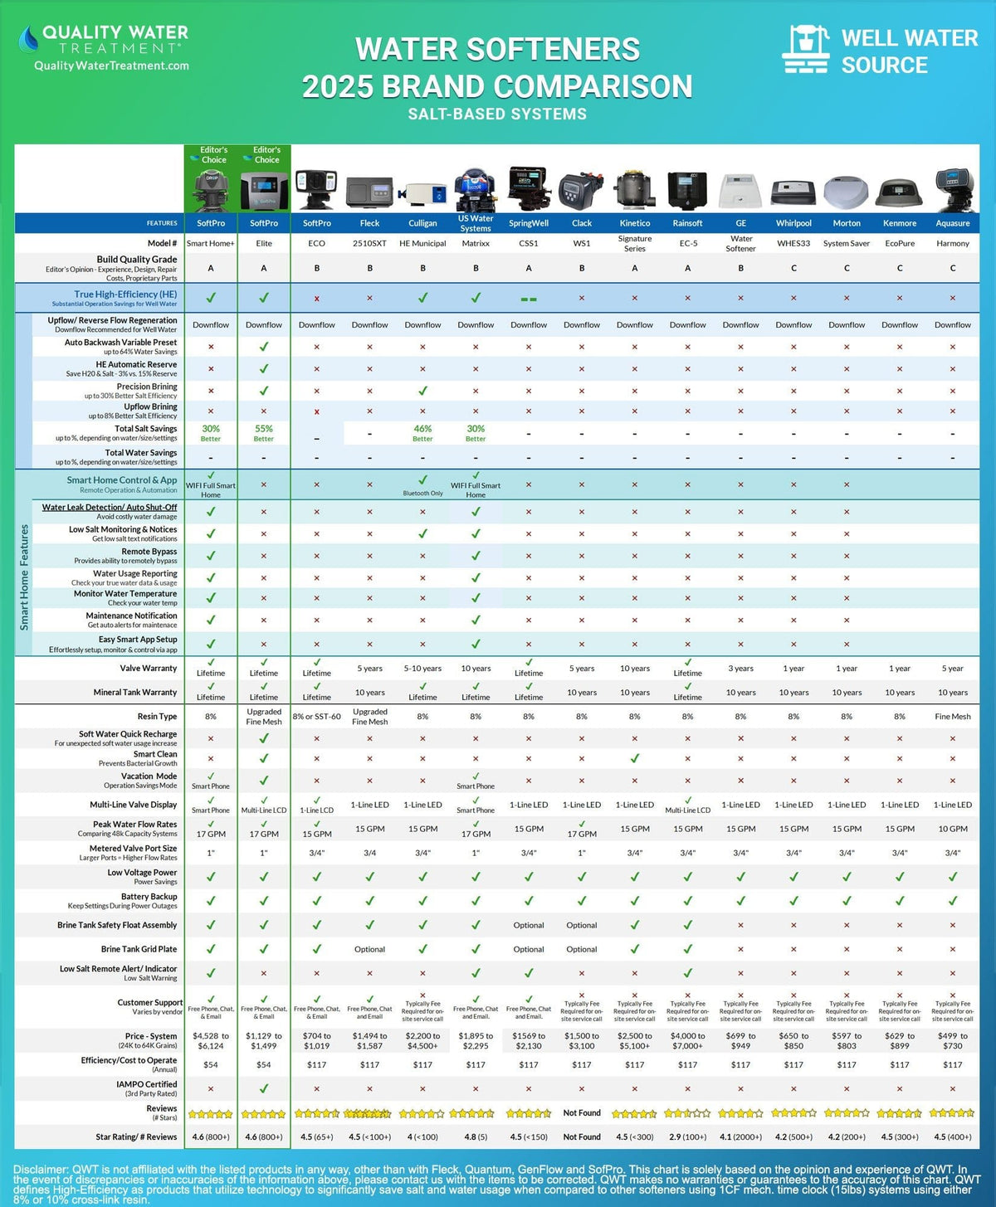Click Editor's Choice badge above the Elite unit
The image size is (996, 1207).
coord(264,155)
